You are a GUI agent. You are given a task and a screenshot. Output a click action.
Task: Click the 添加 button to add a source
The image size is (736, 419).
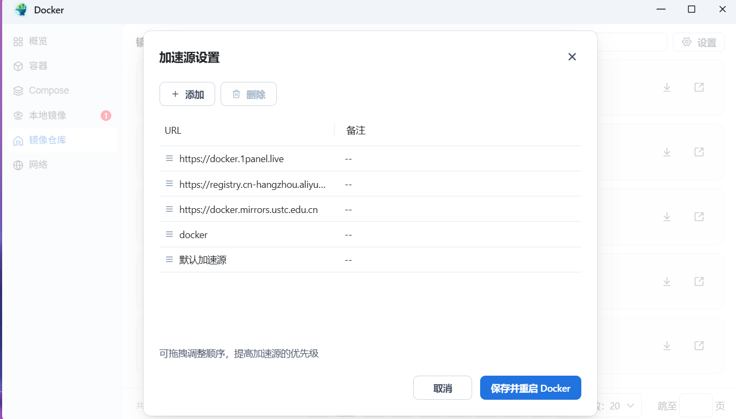187,94
